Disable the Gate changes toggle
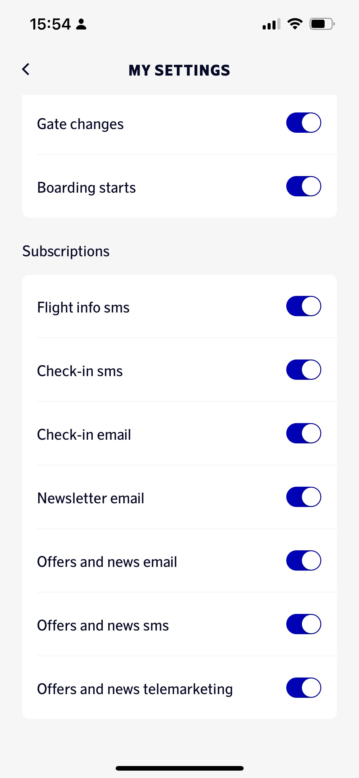Image resolution: width=359 pixels, height=778 pixels. click(x=303, y=123)
